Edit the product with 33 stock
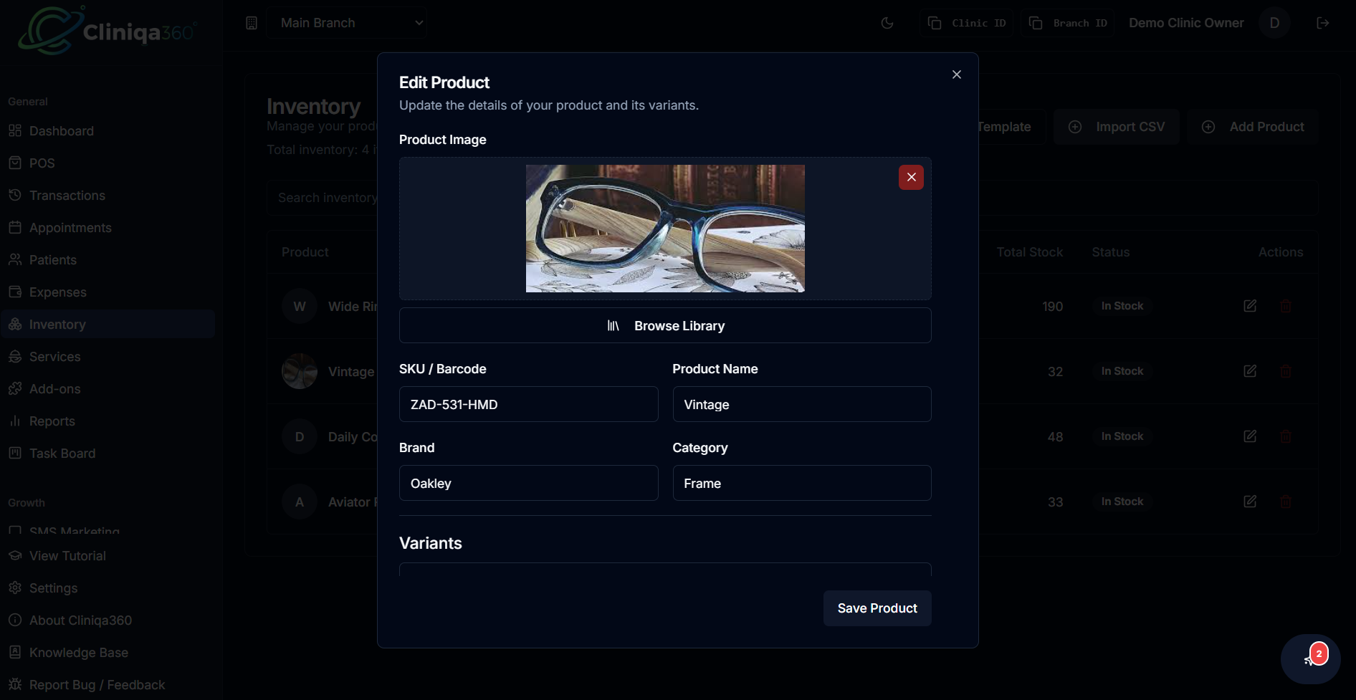 pos(1250,502)
